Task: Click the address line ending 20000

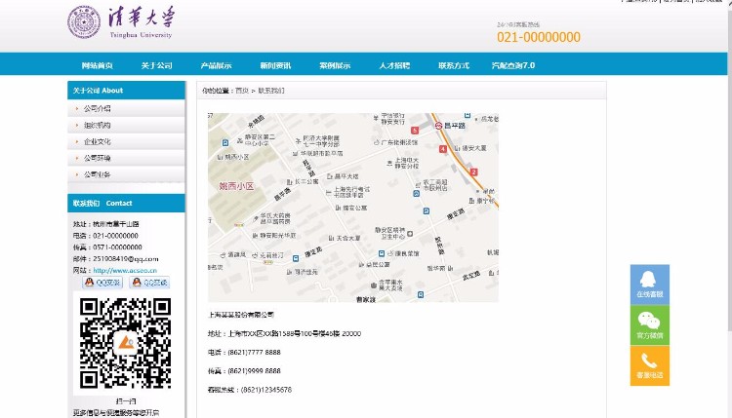Action: [x=284, y=333]
